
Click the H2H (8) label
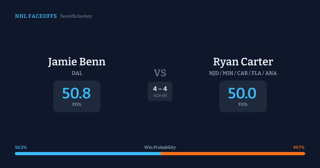pyautogui.click(x=160, y=95)
